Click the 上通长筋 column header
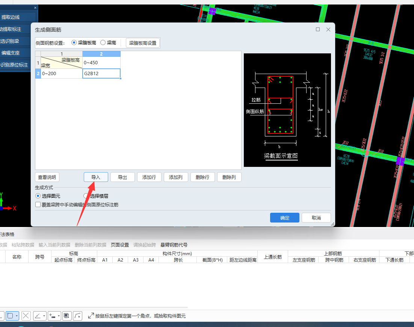 273,257
